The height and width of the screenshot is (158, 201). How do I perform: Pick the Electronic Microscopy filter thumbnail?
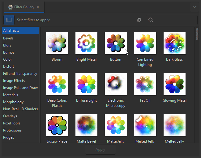116,84
